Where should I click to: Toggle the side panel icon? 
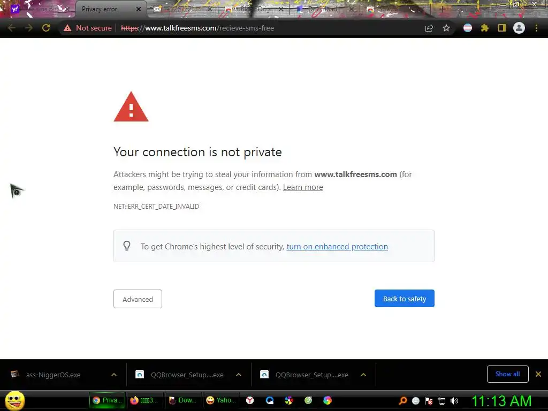[x=502, y=28]
